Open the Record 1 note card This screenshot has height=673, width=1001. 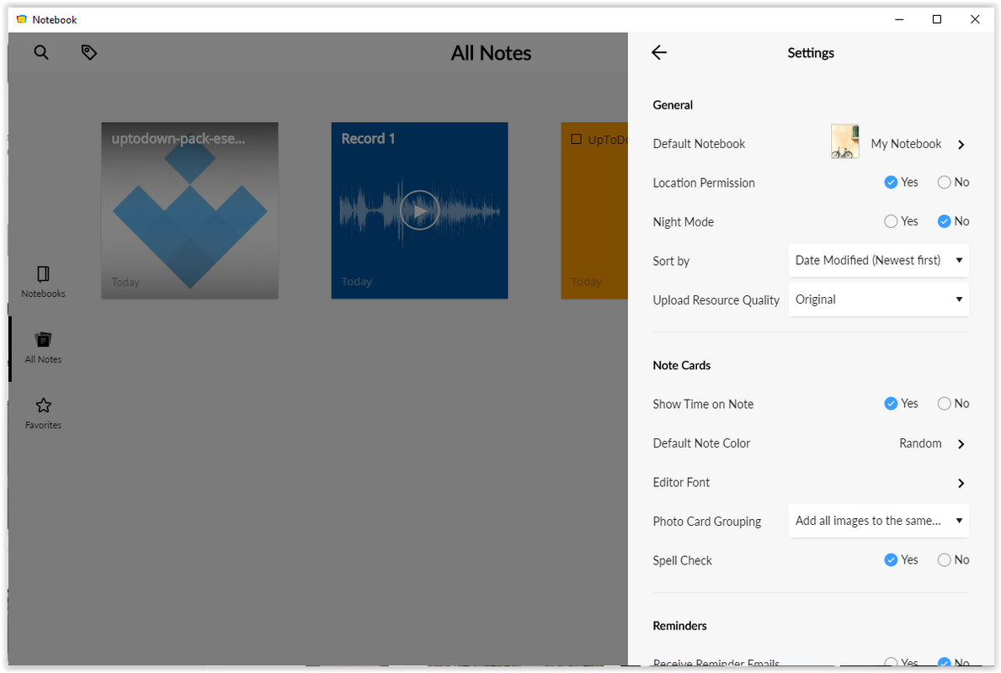coord(419,210)
